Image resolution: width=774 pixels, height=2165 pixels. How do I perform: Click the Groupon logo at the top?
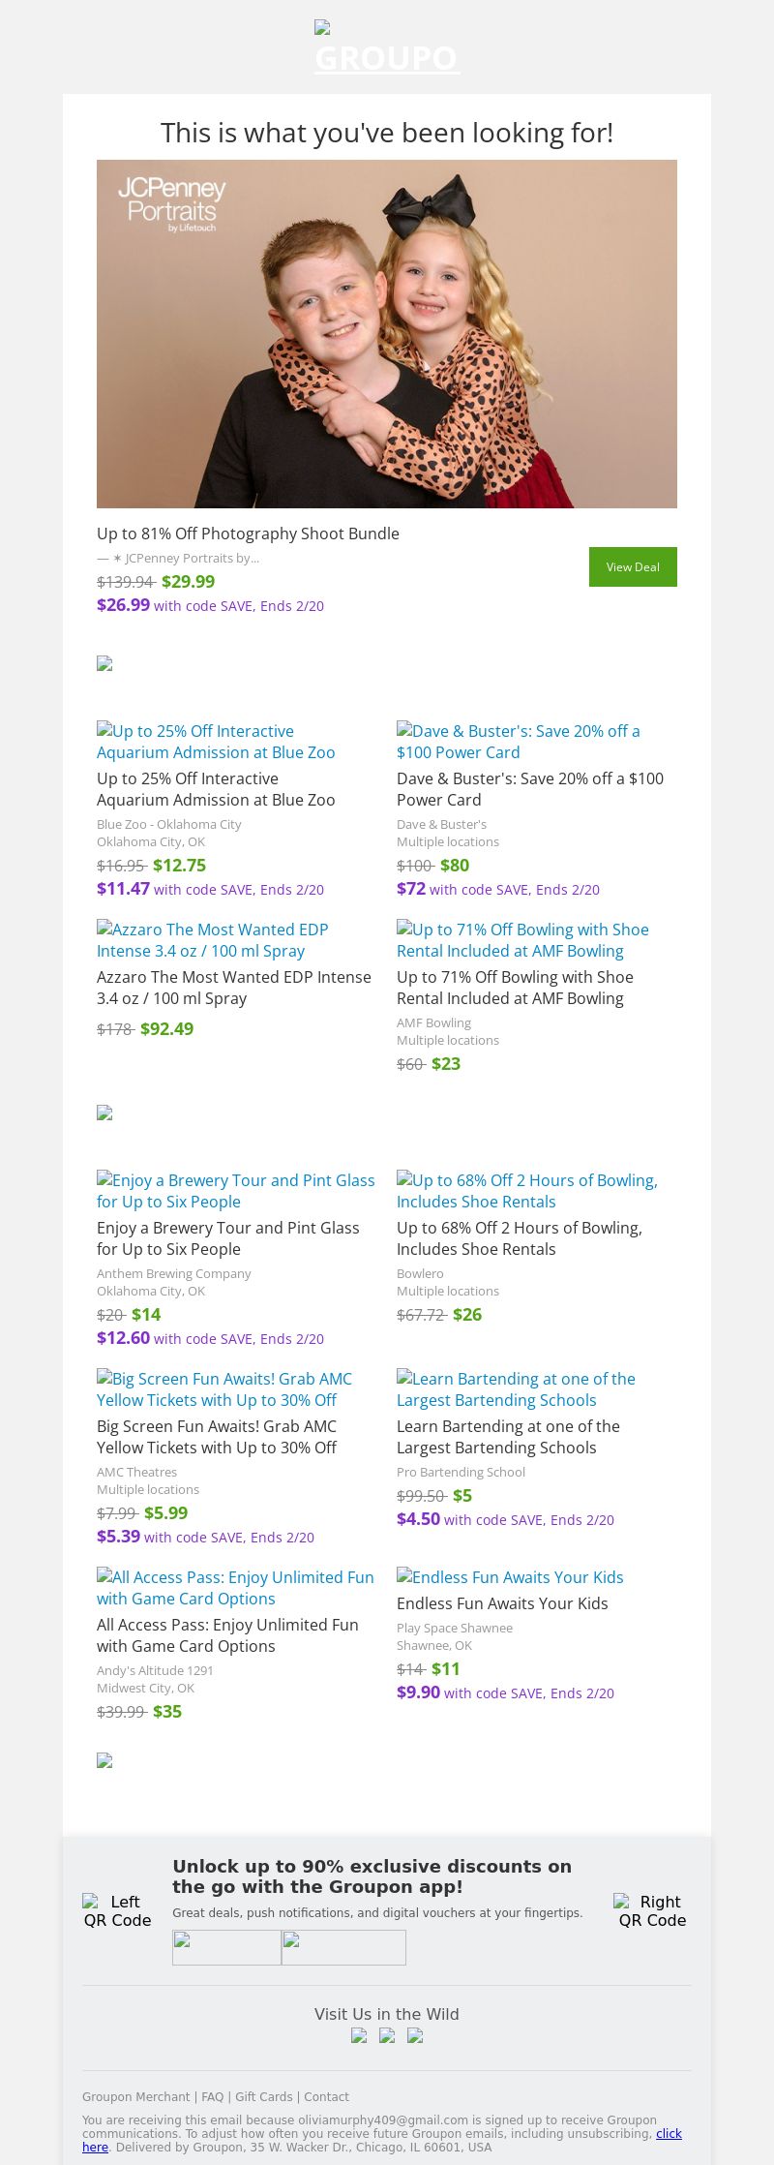386,48
